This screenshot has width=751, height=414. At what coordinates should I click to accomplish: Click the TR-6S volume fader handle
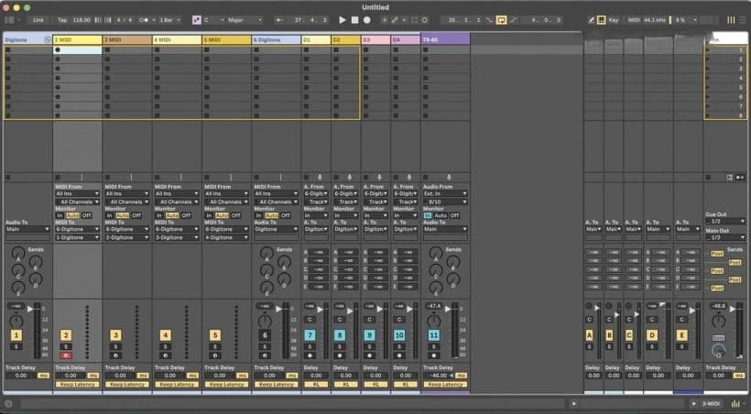[450, 310]
